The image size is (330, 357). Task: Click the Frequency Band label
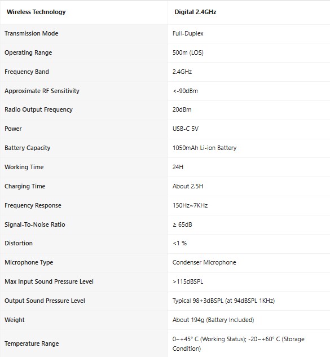tap(27, 72)
